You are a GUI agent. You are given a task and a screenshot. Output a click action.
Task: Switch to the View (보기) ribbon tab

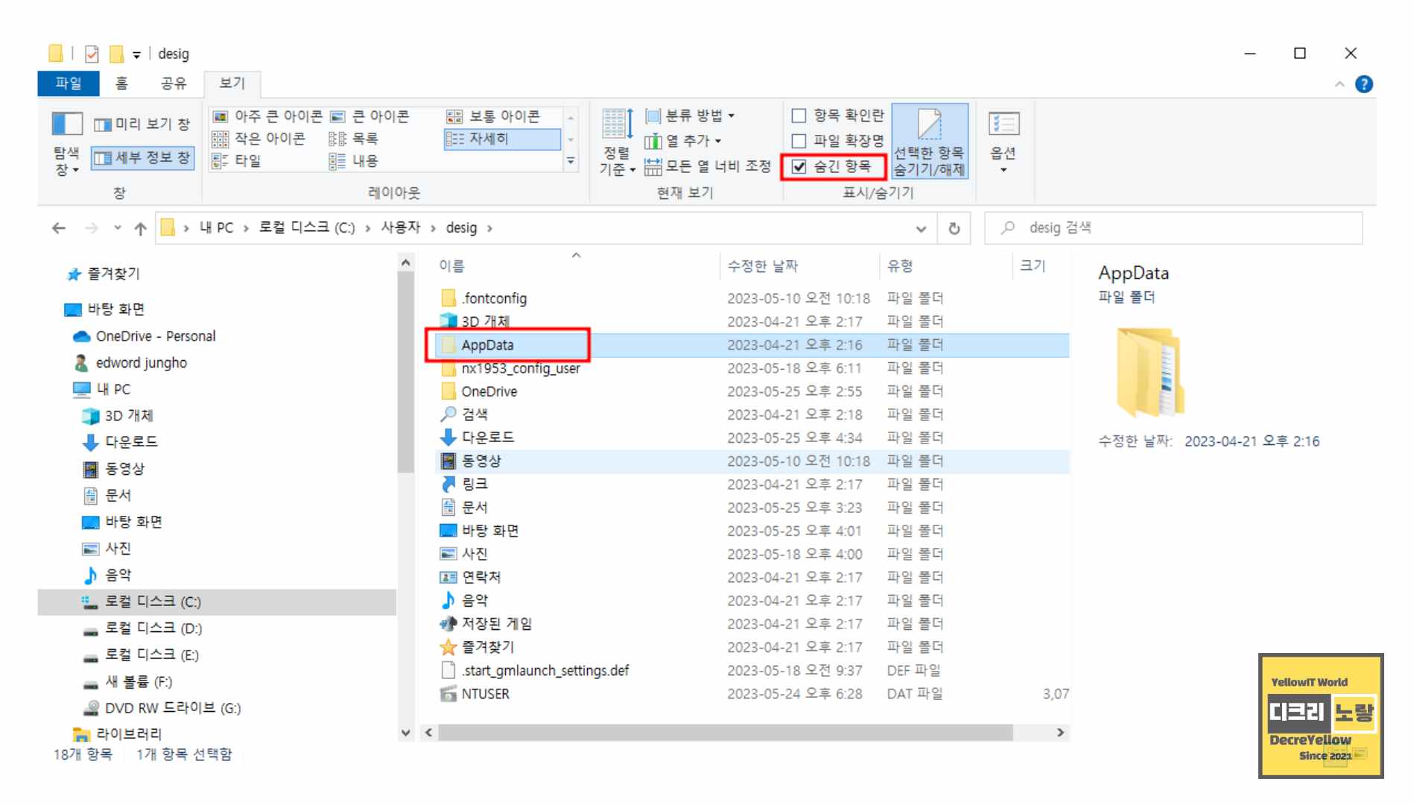(232, 83)
